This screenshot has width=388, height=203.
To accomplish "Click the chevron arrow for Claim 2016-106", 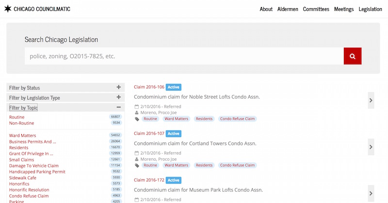I will (x=371, y=101).
